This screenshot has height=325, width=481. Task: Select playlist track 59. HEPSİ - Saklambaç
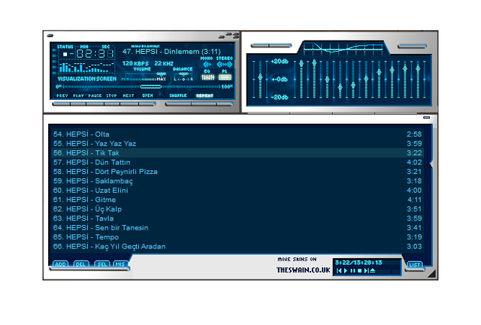tap(238, 181)
